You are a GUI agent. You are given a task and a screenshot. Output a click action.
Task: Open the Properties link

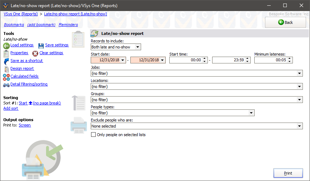19,53
